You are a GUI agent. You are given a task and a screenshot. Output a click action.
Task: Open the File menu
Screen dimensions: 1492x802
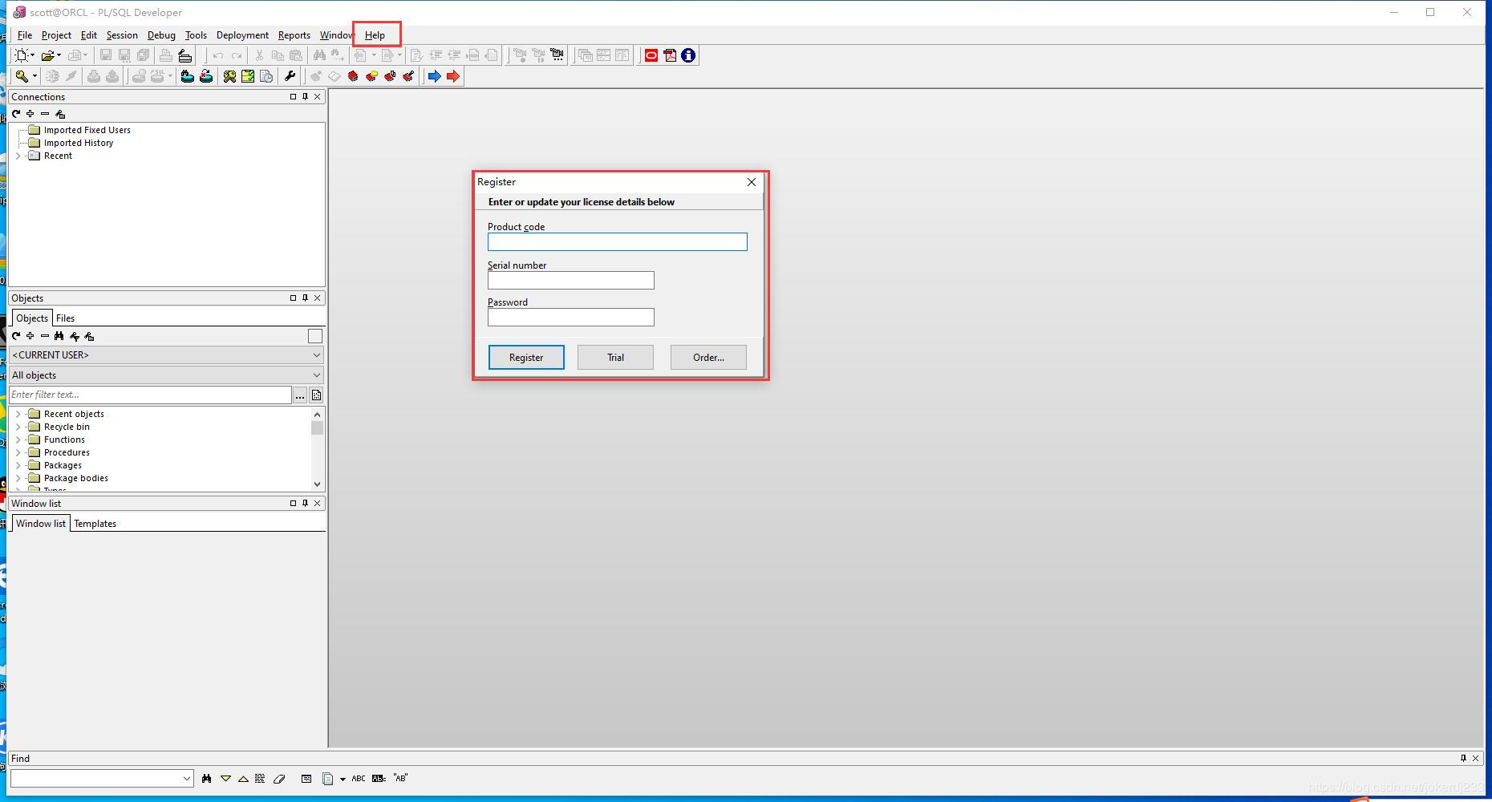pos(25,35)
